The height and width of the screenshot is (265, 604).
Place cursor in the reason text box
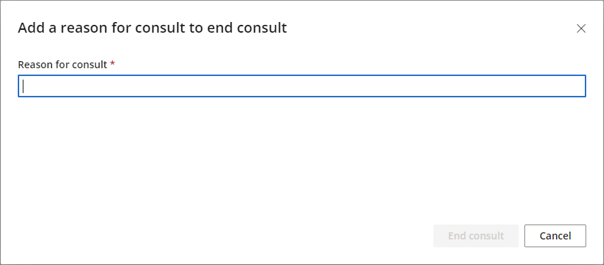[x=302, y=86]
